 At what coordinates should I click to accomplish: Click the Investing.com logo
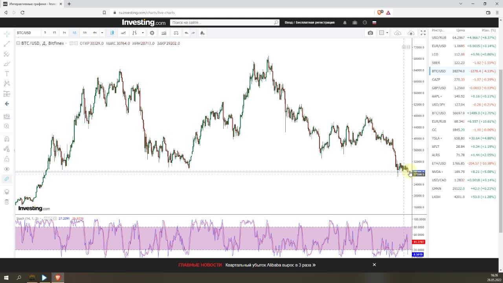click(143, 22)
